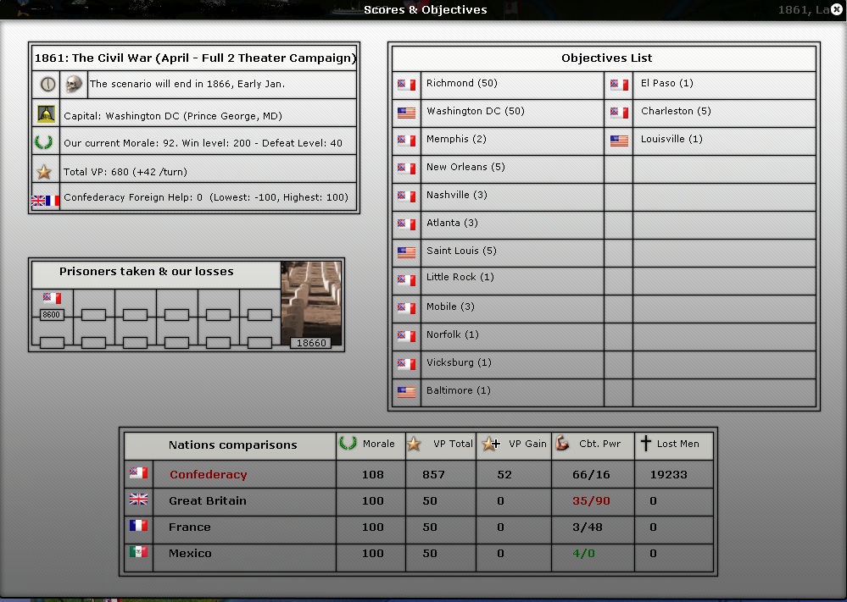Click the British-French foreign help flag icon
This screenshot has height=602, width=847.
click(45, 201)
